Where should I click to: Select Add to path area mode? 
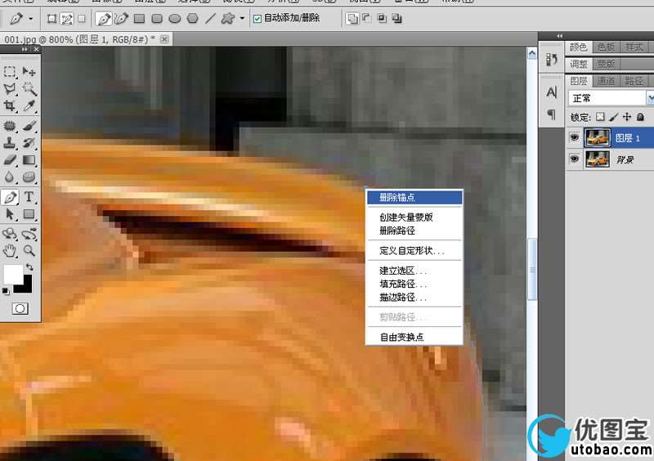pyautogui.click(x=353, y=18)
